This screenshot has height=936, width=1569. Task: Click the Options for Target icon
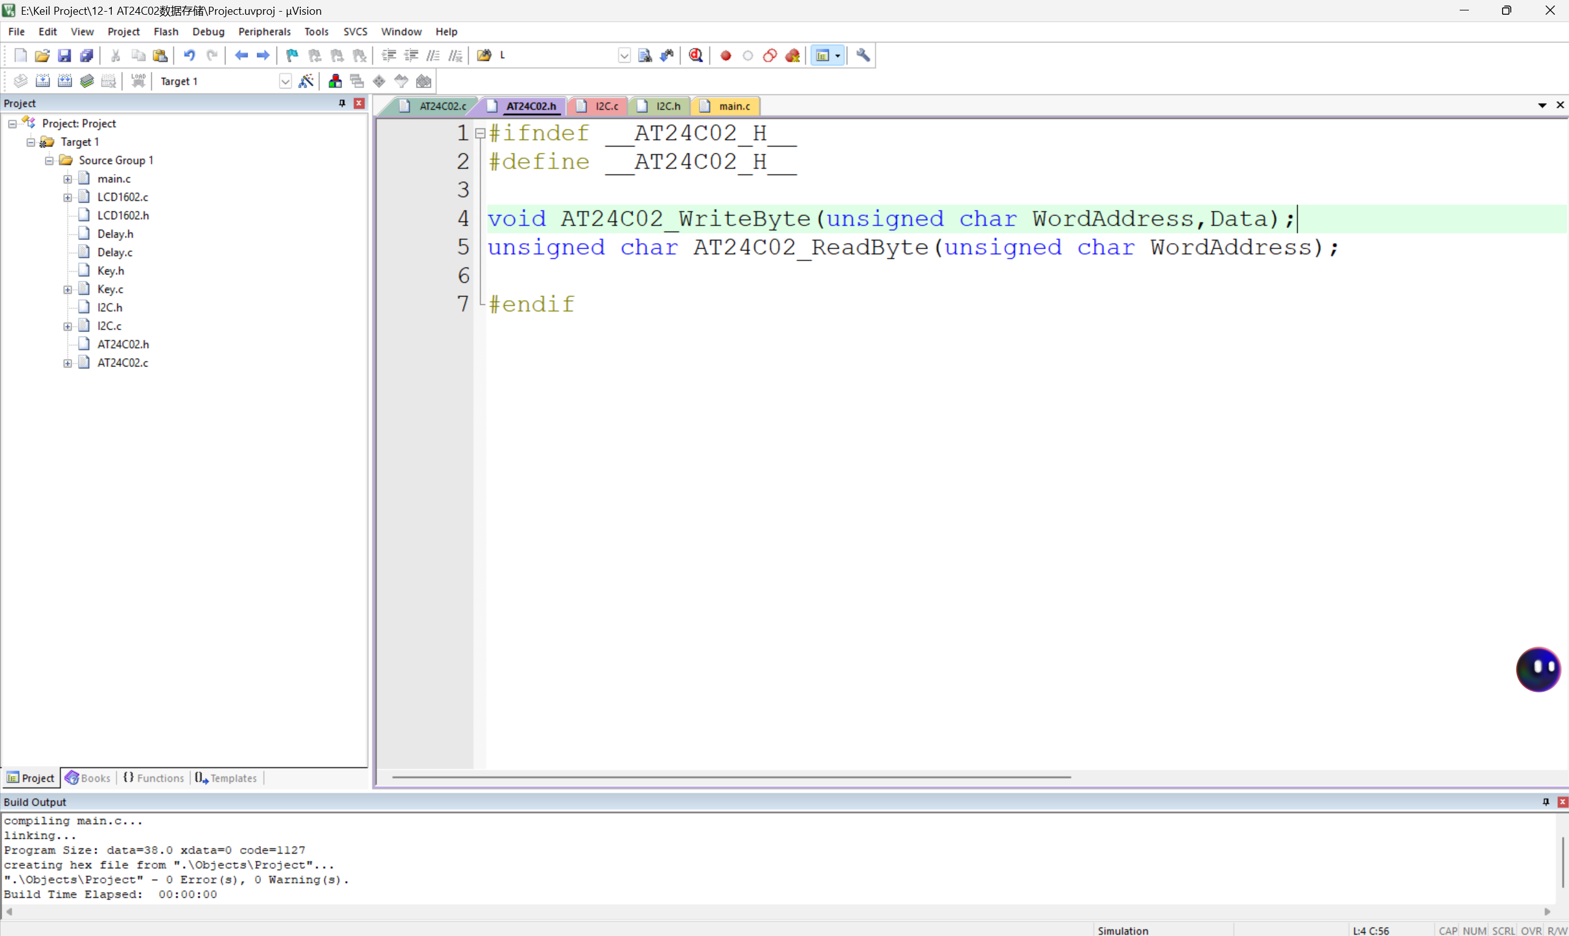click(306, 82)
